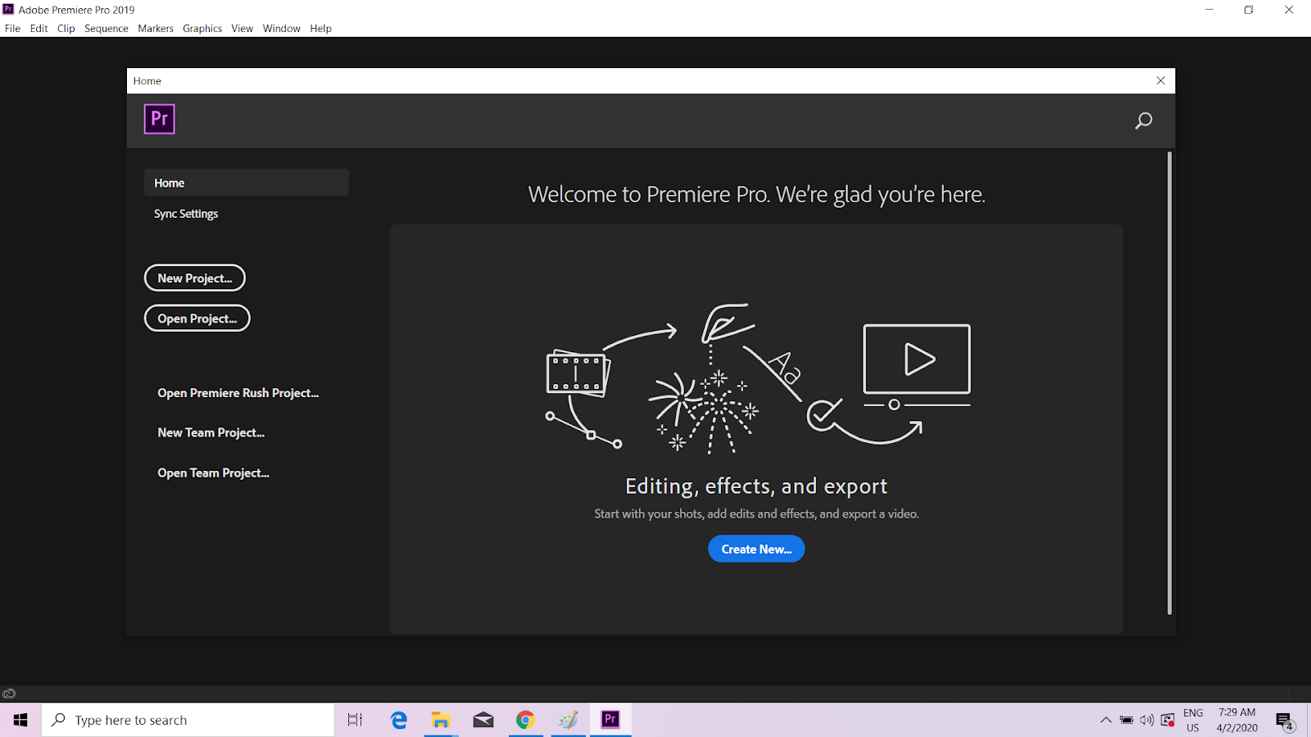This screenshot has width=1311, height=737.
Task: Select the 'Editing, effects, and export' heading
Action: (x=756, y=486)
